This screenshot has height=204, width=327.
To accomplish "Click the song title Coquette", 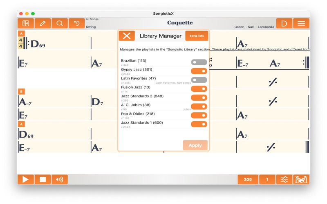I will [180, 23].
